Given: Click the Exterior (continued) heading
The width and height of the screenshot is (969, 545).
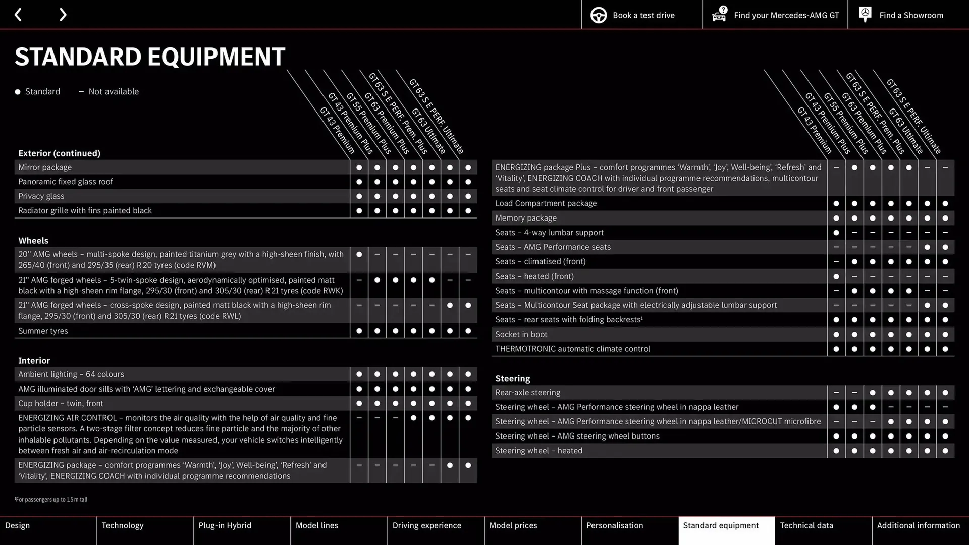Looking at the screenshot, I should [x=59, y=153].
